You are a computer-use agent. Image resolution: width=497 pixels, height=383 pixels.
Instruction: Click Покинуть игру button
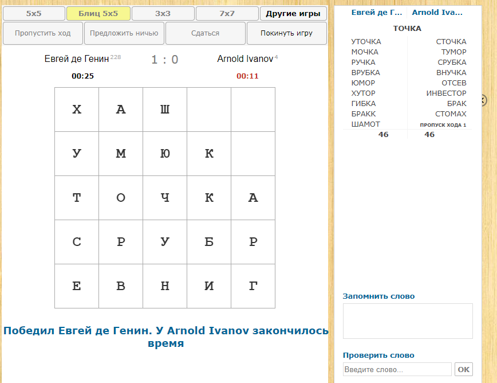286,33
